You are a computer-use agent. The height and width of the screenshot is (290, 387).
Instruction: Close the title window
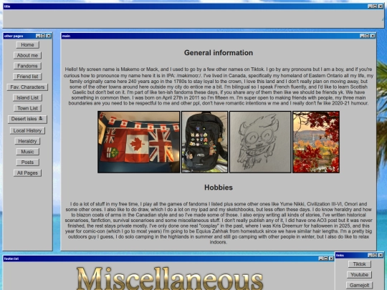tap(381, 6)
